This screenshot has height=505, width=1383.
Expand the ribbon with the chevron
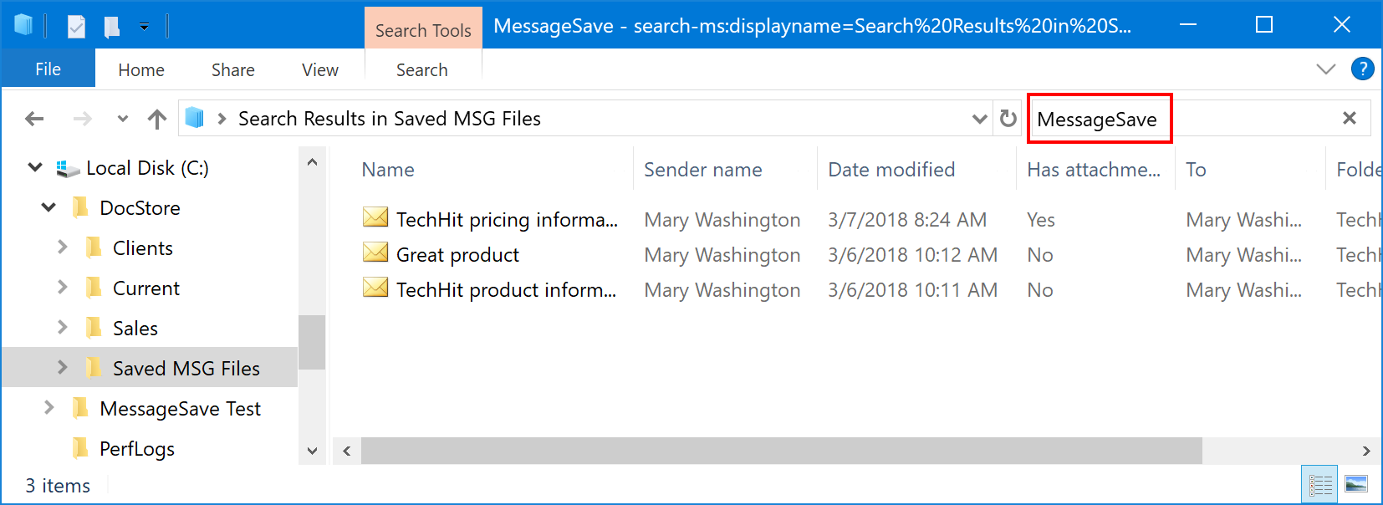[1325, 69]
